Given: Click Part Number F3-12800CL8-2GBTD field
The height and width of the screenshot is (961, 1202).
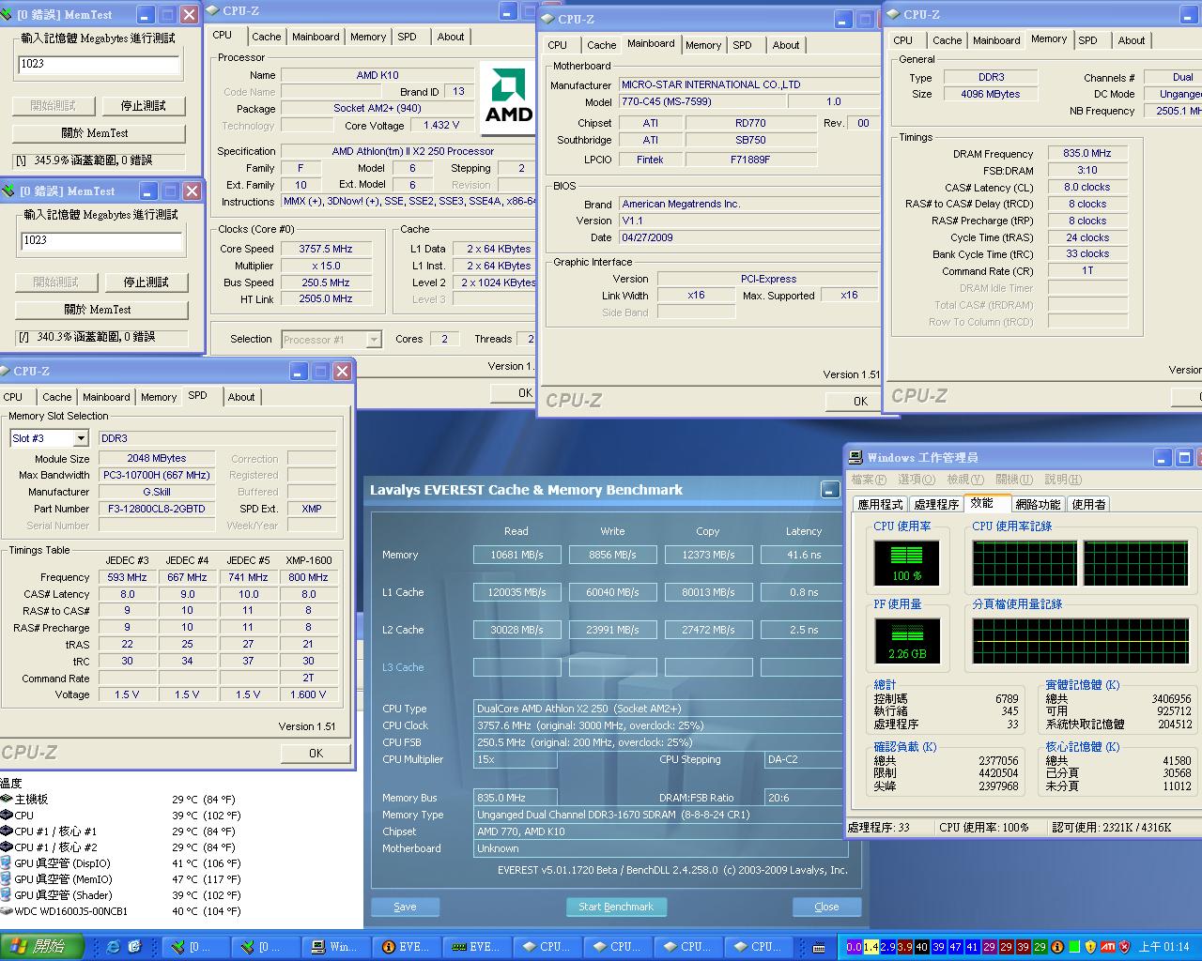Looking at the screenshot, I should pos(157,509).
